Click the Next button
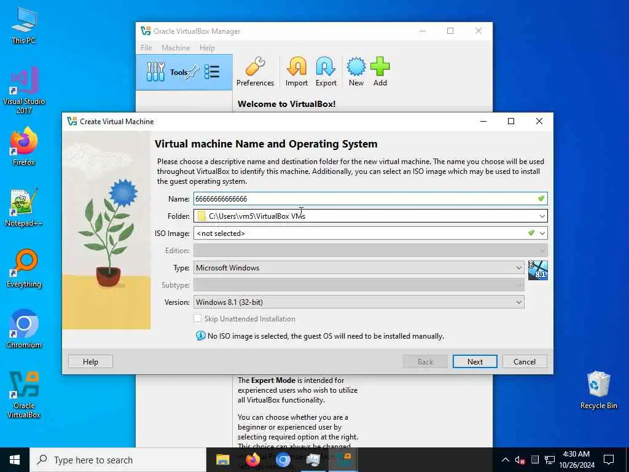Screen dimensions: 629x472 point(475,361)
